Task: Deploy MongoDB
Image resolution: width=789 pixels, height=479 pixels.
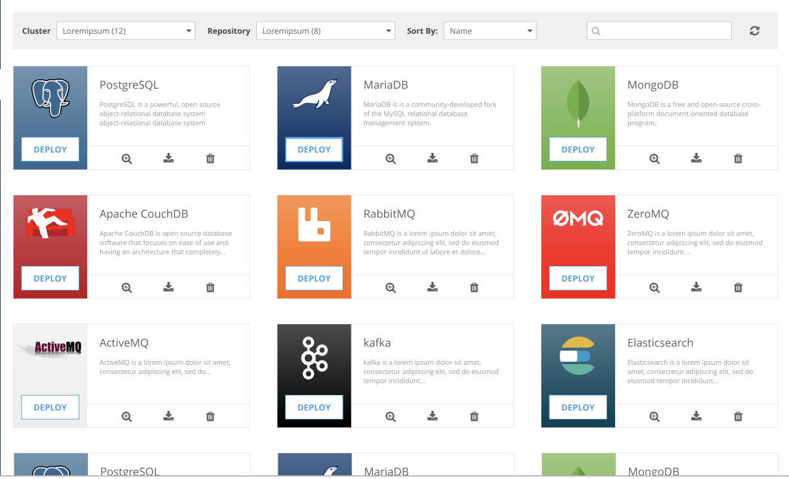Action: tap(578, 149)
